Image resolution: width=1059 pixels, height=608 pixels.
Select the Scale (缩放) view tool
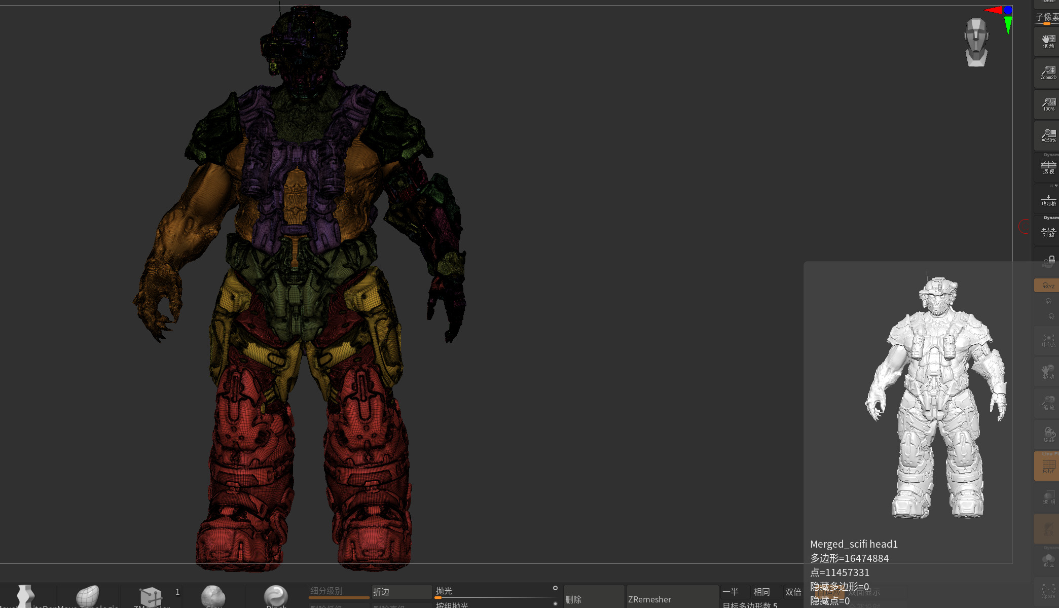click(x=1047, y=403)
